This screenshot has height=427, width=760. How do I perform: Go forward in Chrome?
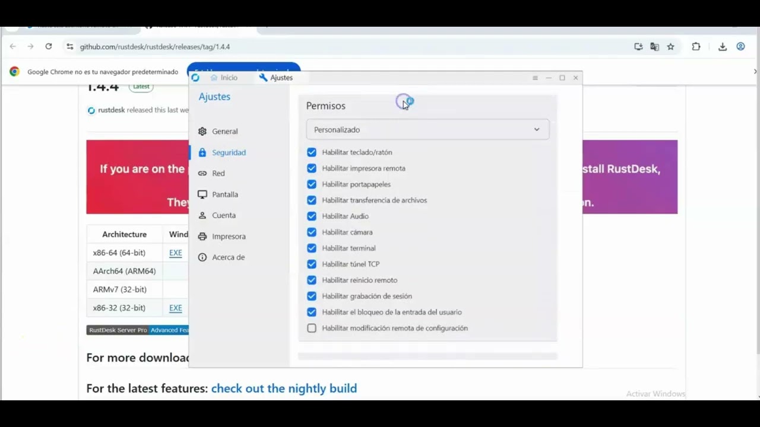pyautogui.click(x=30, y=46)
